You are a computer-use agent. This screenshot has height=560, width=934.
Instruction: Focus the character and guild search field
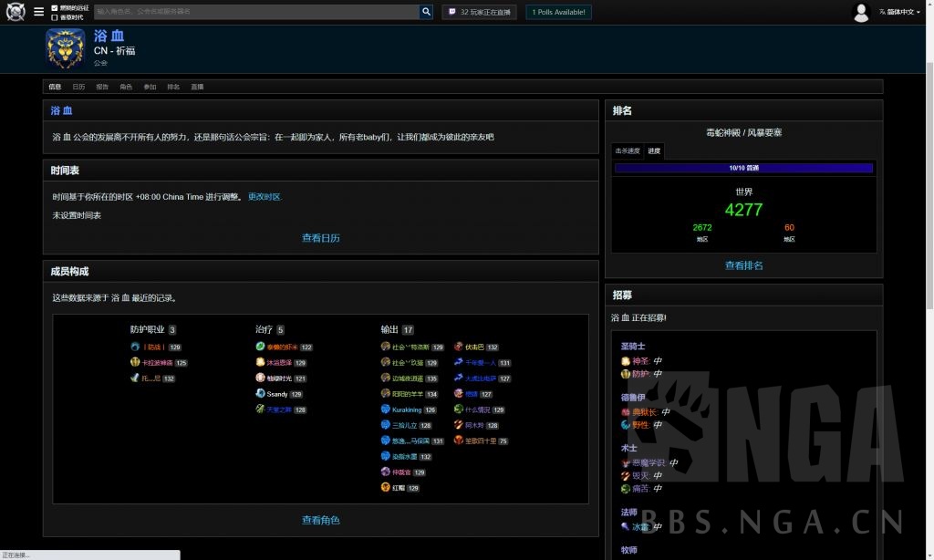255,12
